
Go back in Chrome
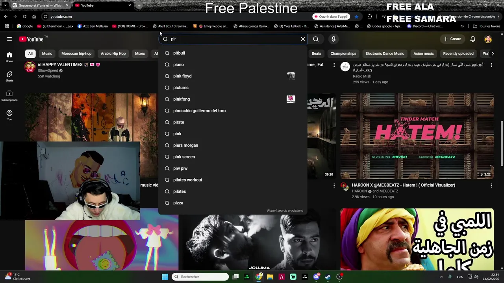[6, 17]
